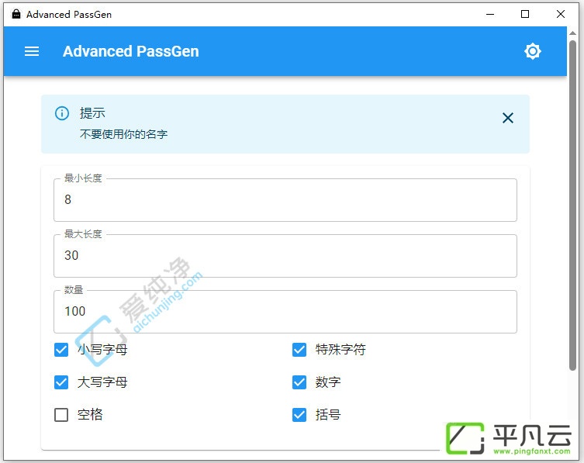The height and width of the screenshot is (463, 584).
Task: Uncheck the 大写字母 checkbox
Action: tap(61, 382)
